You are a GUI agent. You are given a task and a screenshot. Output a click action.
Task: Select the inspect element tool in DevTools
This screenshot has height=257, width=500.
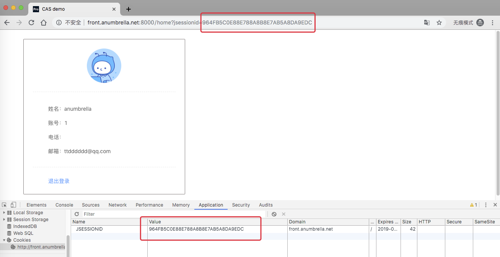5,205
